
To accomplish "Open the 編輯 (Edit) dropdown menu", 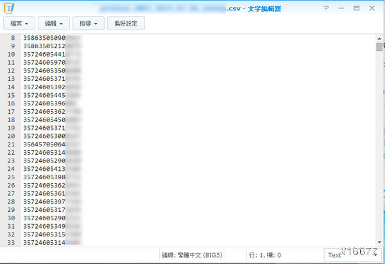I will coord(54,23).
